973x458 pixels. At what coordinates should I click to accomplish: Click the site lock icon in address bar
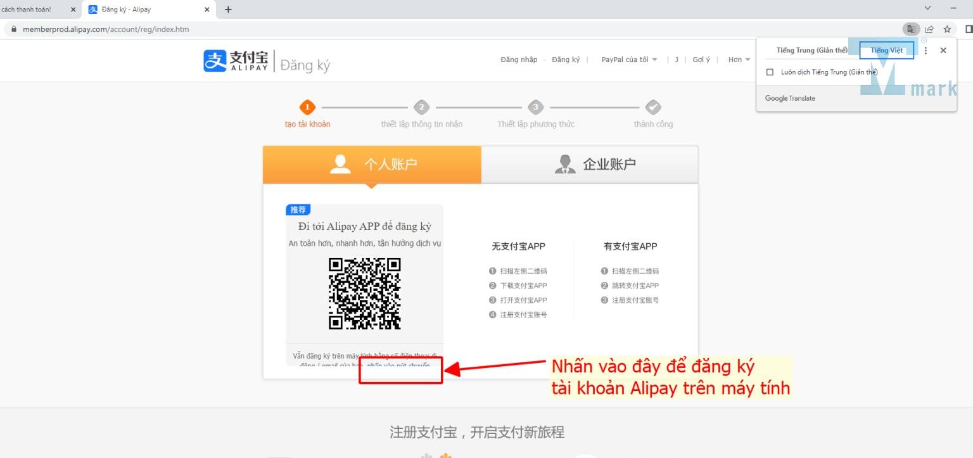click(13, 29)
